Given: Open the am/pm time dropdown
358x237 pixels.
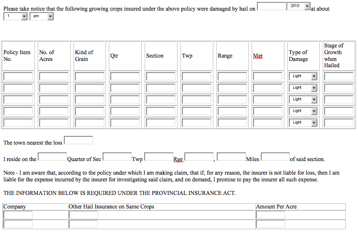Looking at the screenshot, I should pyautogui.click(x=41, y=16).
